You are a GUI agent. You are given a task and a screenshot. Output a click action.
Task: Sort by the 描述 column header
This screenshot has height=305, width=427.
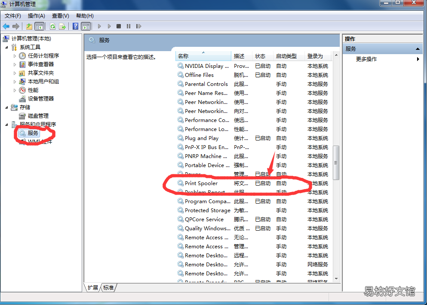click(242, 56)
